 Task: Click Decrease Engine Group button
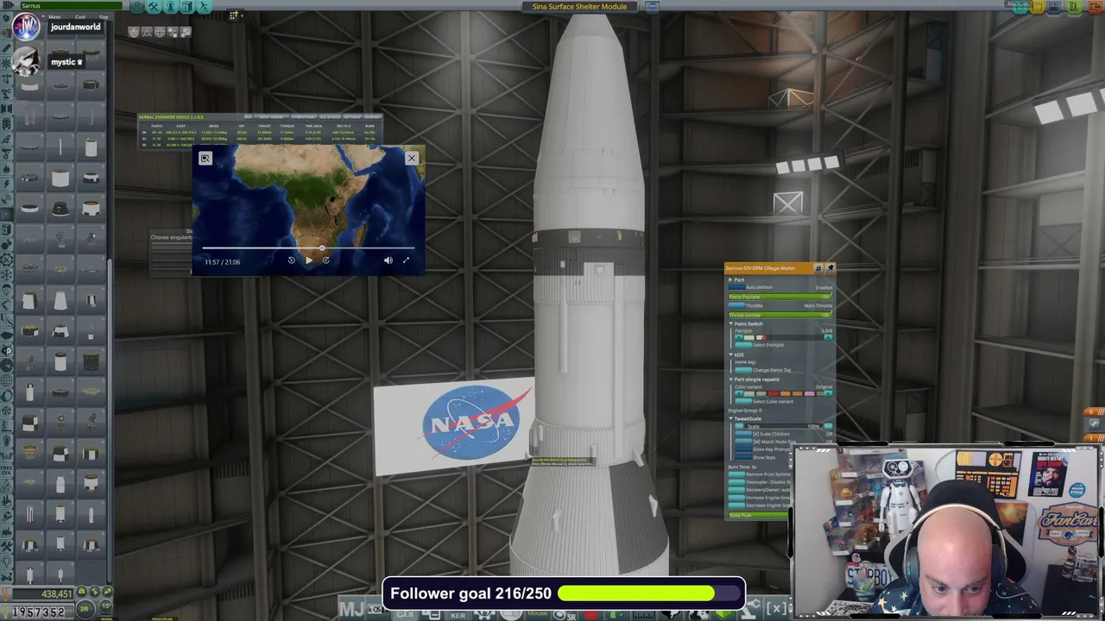(736, 505)
